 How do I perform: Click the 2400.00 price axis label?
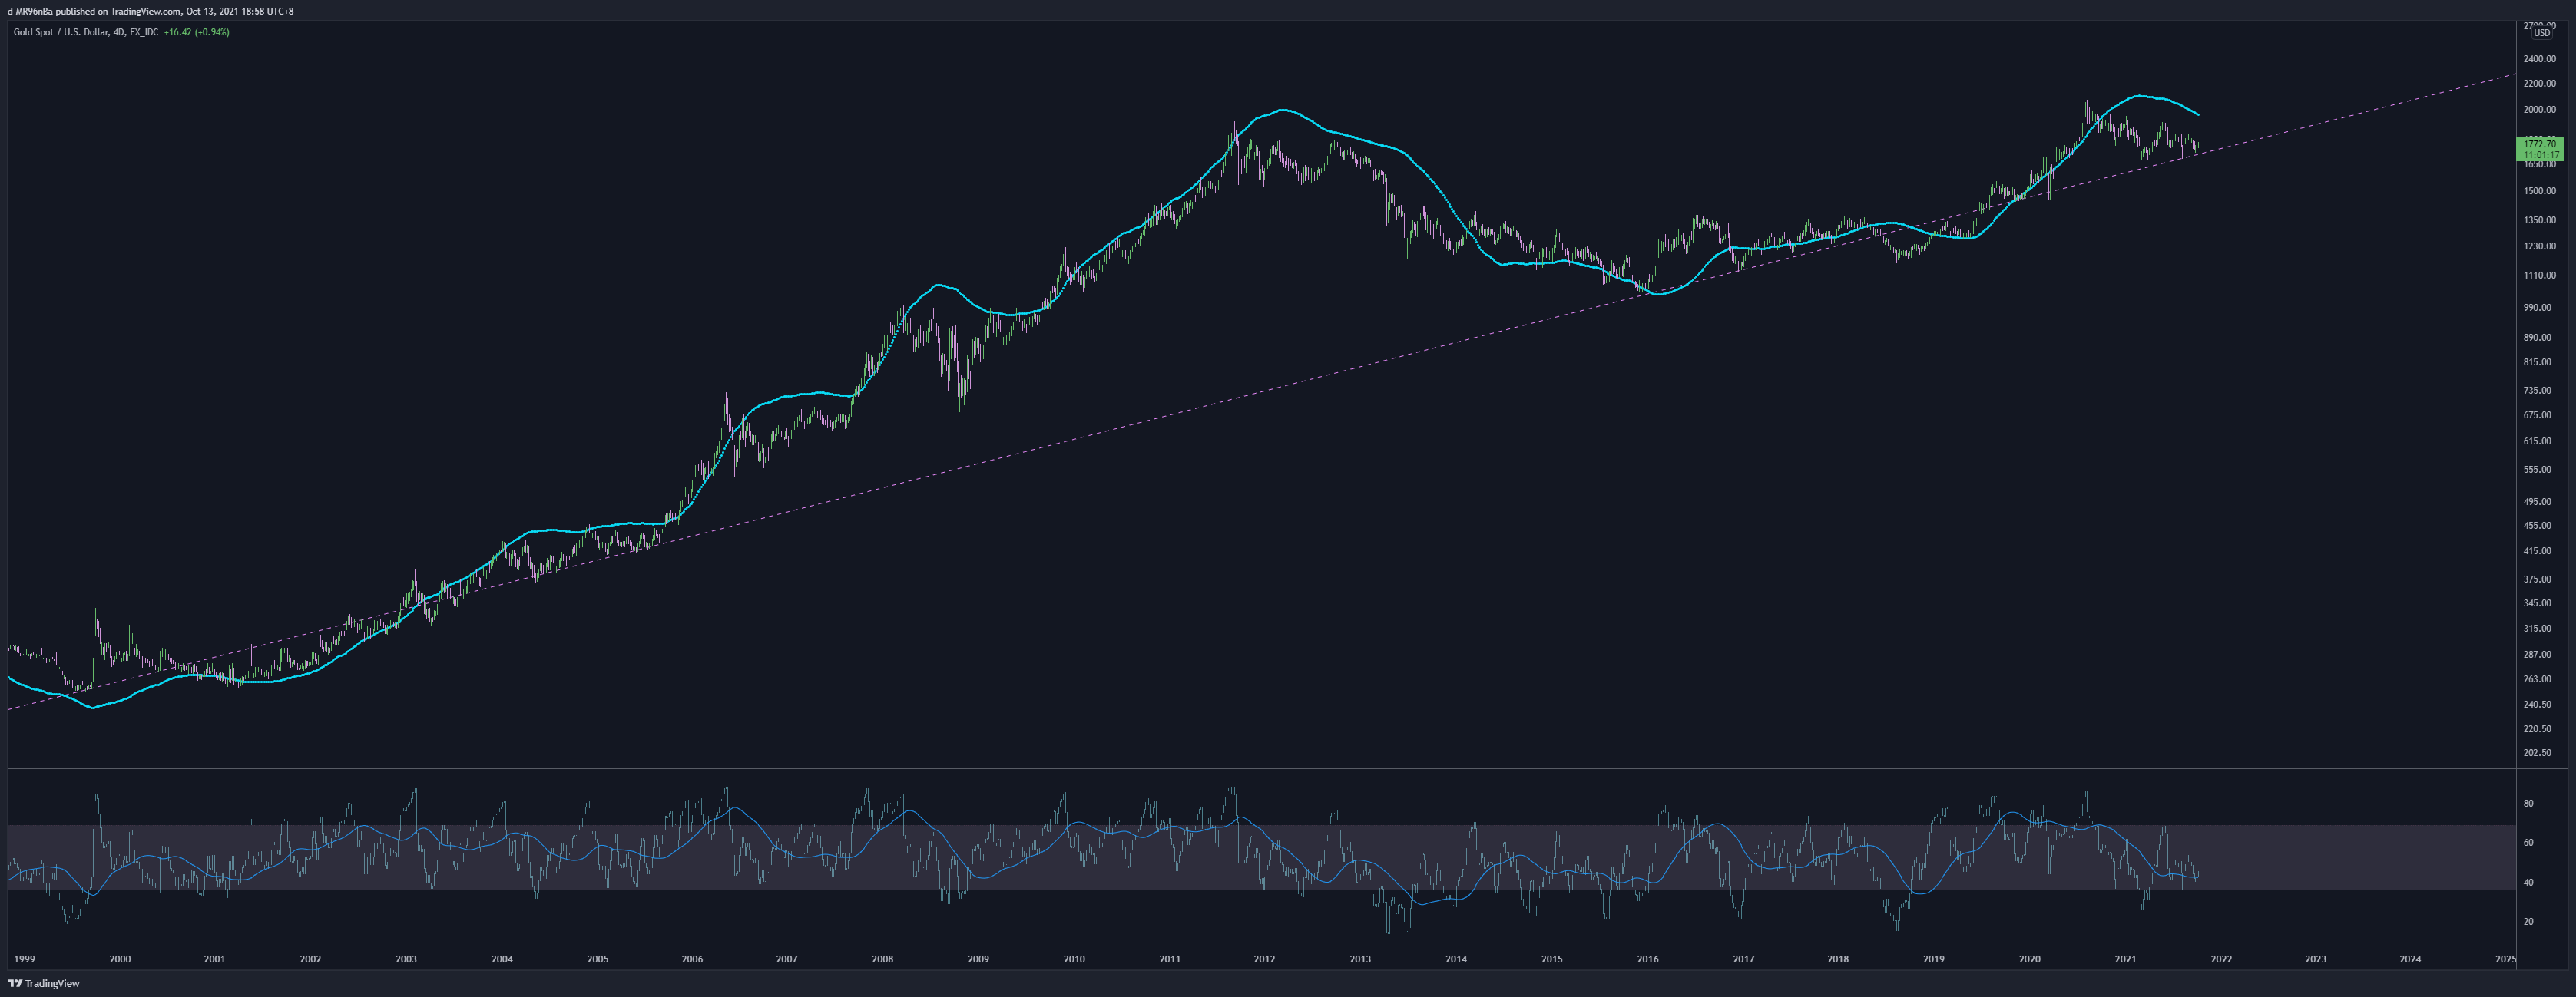tap(2540, 59)
